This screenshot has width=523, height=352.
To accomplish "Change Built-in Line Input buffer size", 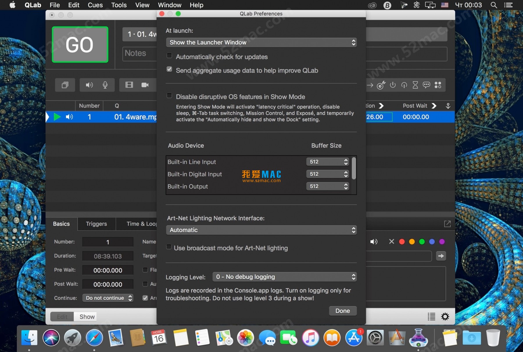I will click(327, 162).
